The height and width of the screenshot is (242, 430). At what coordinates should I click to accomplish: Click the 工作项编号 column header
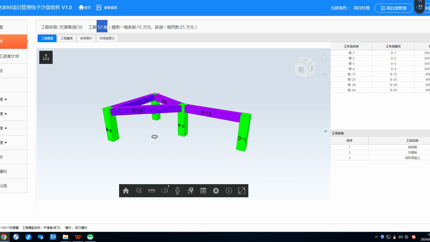click(x=393, y=46)
